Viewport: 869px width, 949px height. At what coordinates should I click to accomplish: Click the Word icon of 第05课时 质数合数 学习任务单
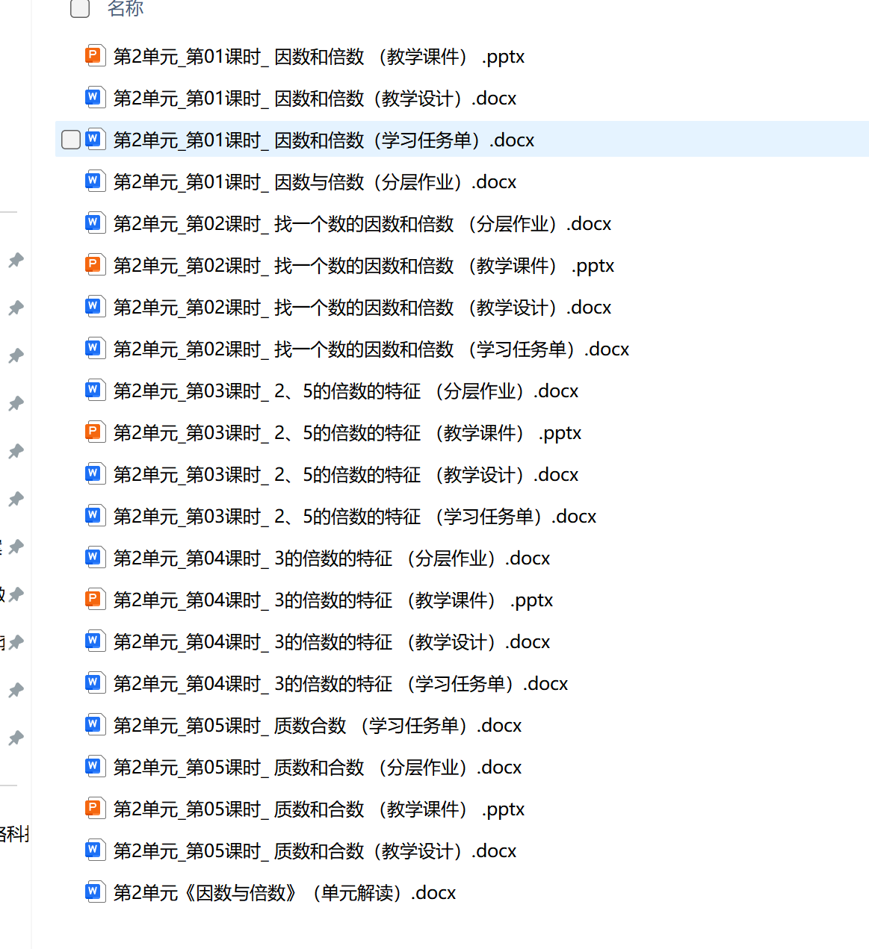tap(93, 724)
